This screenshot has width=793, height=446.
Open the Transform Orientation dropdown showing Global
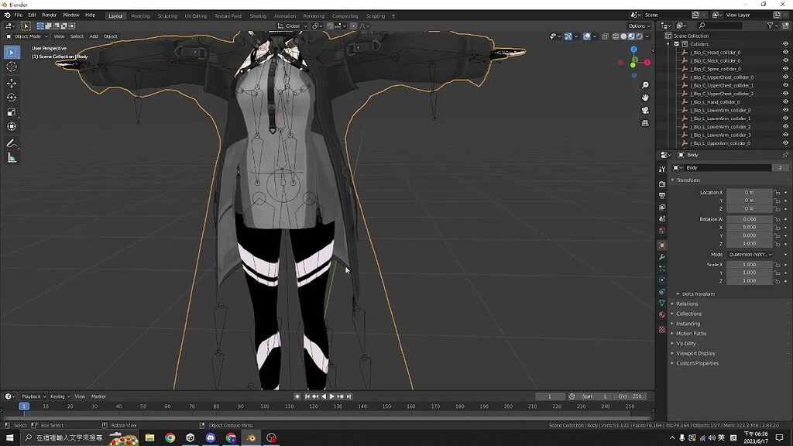click(293, 26)
